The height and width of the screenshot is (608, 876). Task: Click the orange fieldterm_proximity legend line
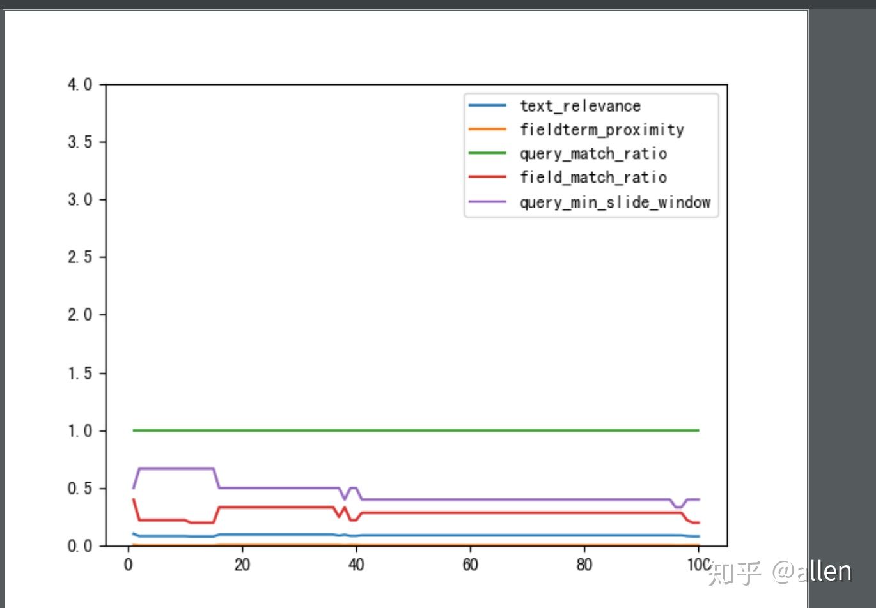click(x=487, y=129)
